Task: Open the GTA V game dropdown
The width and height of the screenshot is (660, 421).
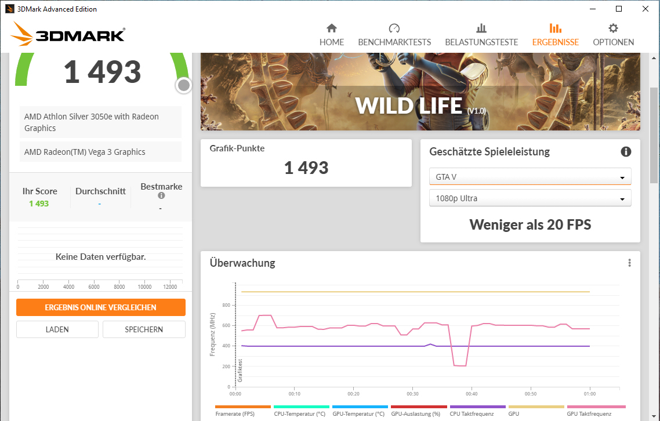Action: [530, 176]
